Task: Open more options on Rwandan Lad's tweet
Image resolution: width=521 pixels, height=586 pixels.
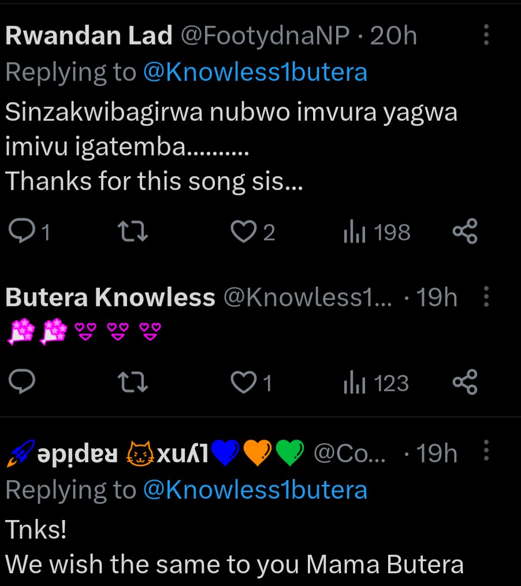Action: click(x=486, y=36)
